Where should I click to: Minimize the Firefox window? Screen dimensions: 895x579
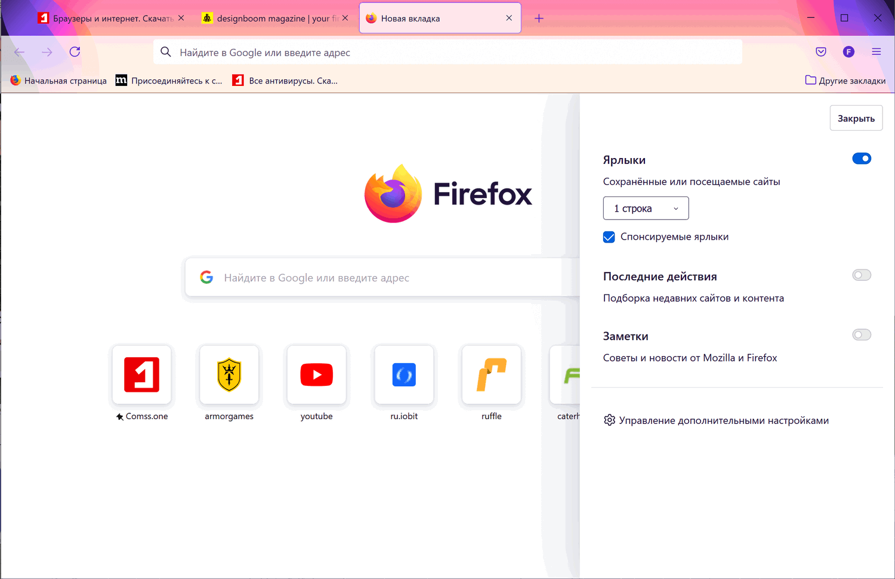pyautogui.click(x=811, y=18)
